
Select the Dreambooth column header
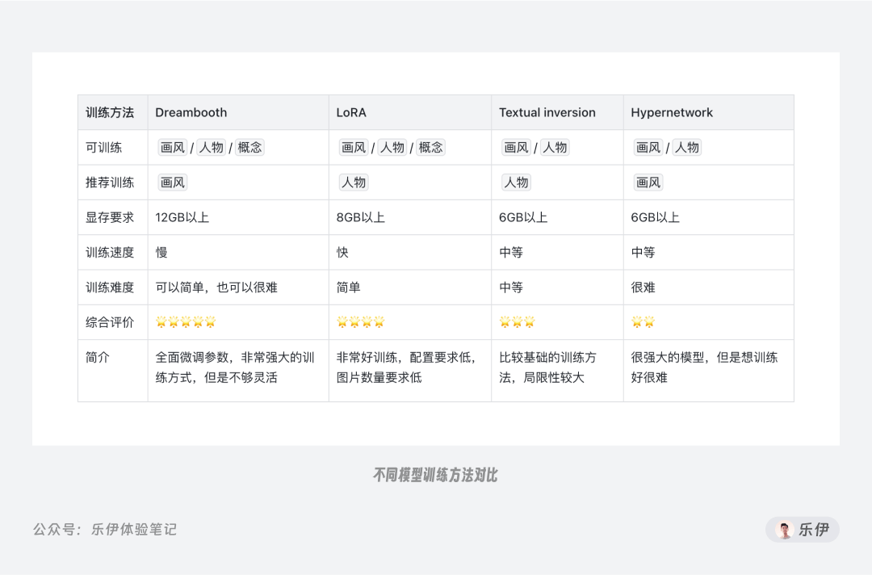tap(238, 112)
